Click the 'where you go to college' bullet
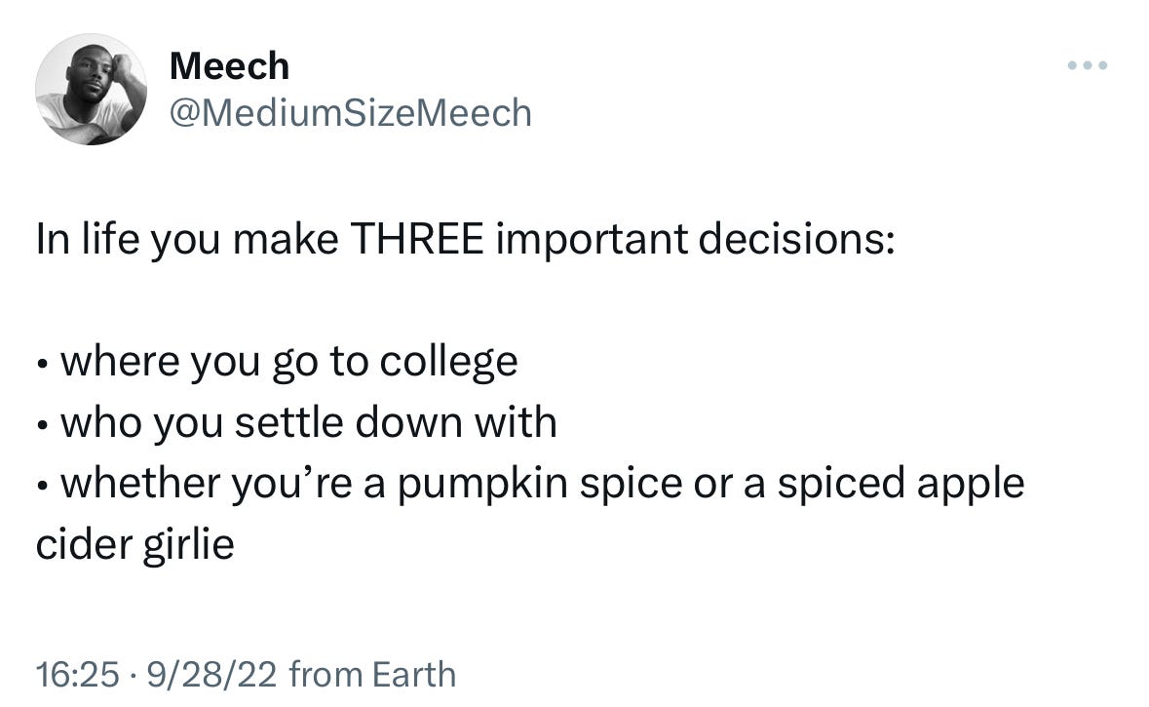The image size is (1149, 707). (x=277, y=362)
